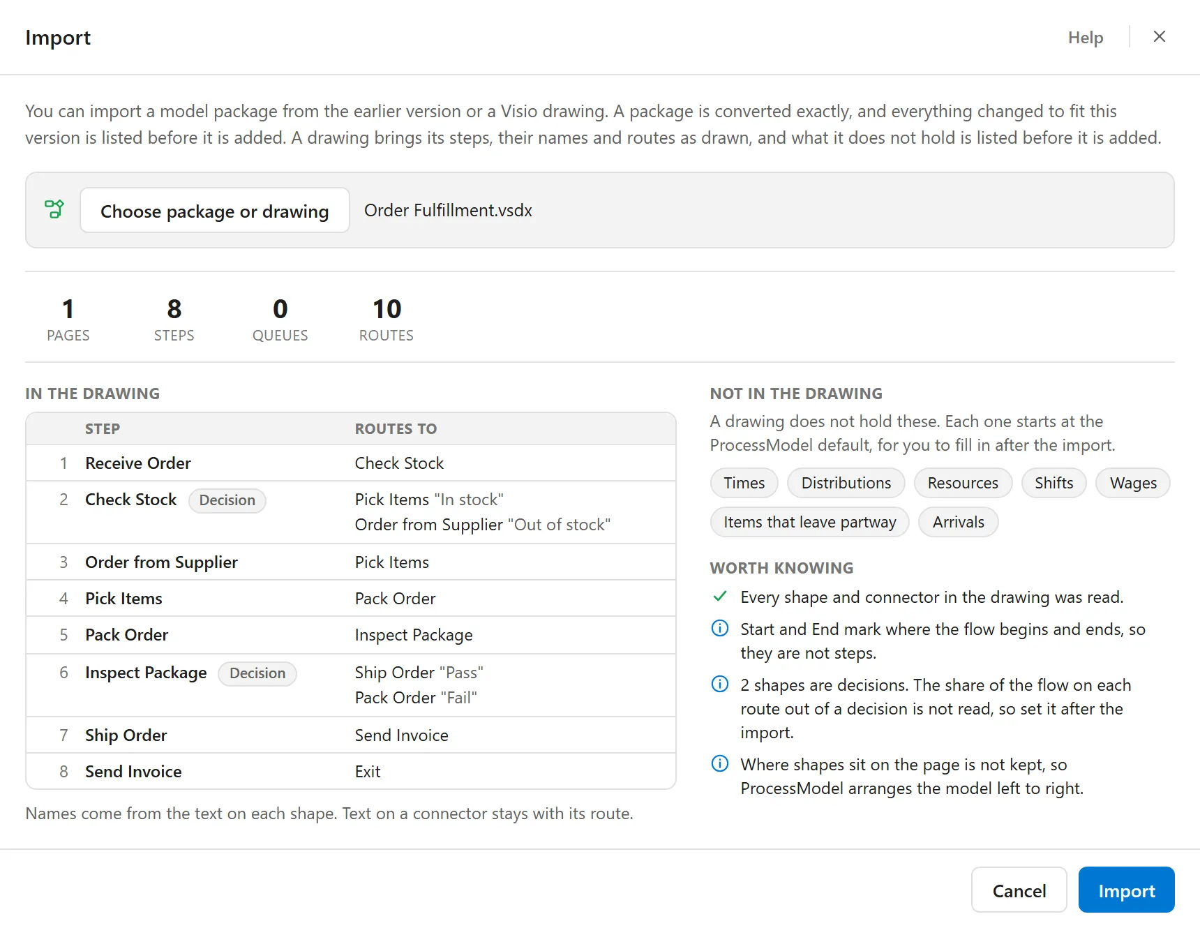Click the Decision badge beside Check Stock
The height and width of the screenshot is (928, 1200).
click(227, 500)
